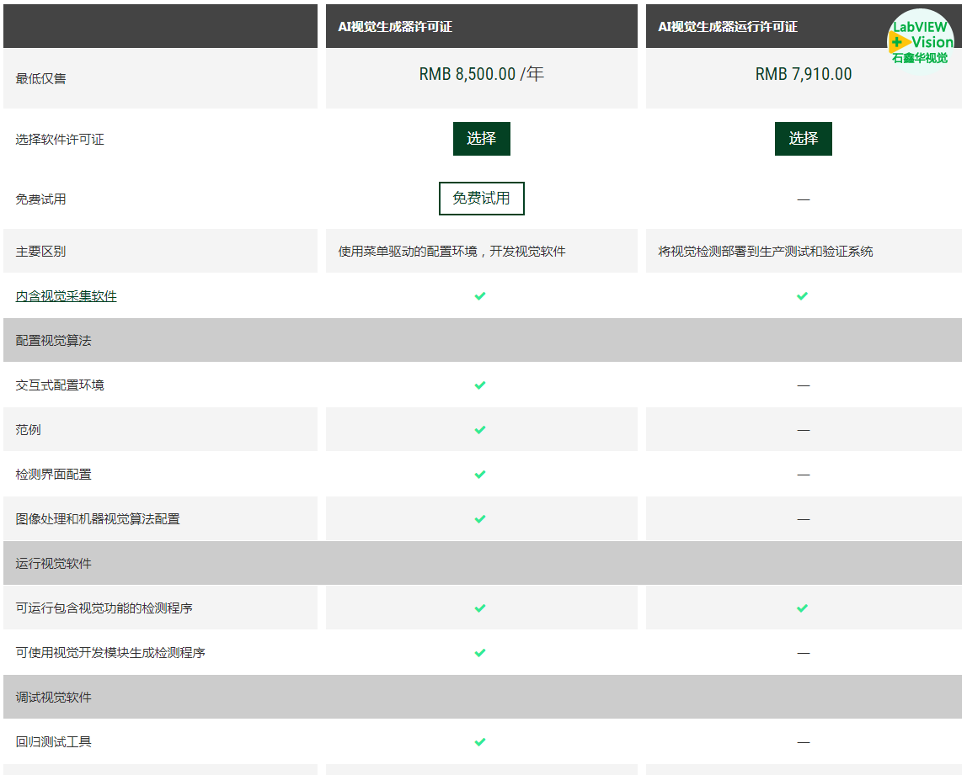
Task: Open the 内含视觉采集软件 link
Action: 66,296
